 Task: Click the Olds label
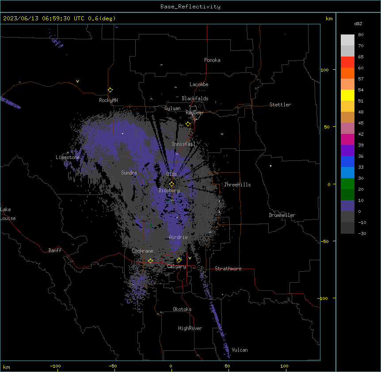click(x=171, y=174)
